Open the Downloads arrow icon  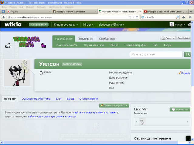[184, 17]
